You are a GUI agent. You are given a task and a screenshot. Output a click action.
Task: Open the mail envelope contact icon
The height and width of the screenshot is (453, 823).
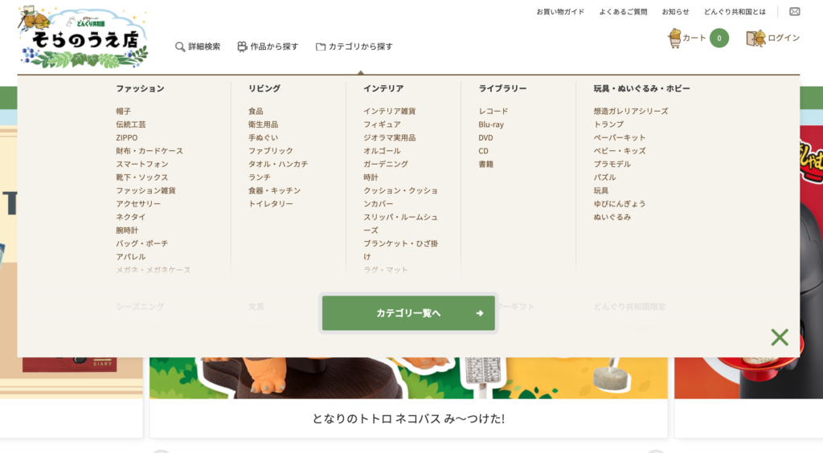click(794, 12)
